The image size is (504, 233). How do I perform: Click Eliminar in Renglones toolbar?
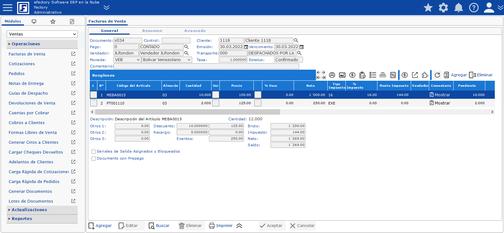pos(481,75)
